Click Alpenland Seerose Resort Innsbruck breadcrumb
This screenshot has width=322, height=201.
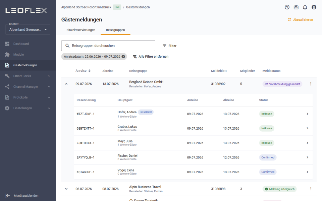pos(86,7)
